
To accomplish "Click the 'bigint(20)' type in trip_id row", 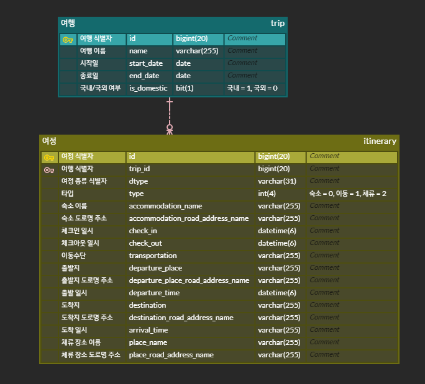I will coord(280,169).
